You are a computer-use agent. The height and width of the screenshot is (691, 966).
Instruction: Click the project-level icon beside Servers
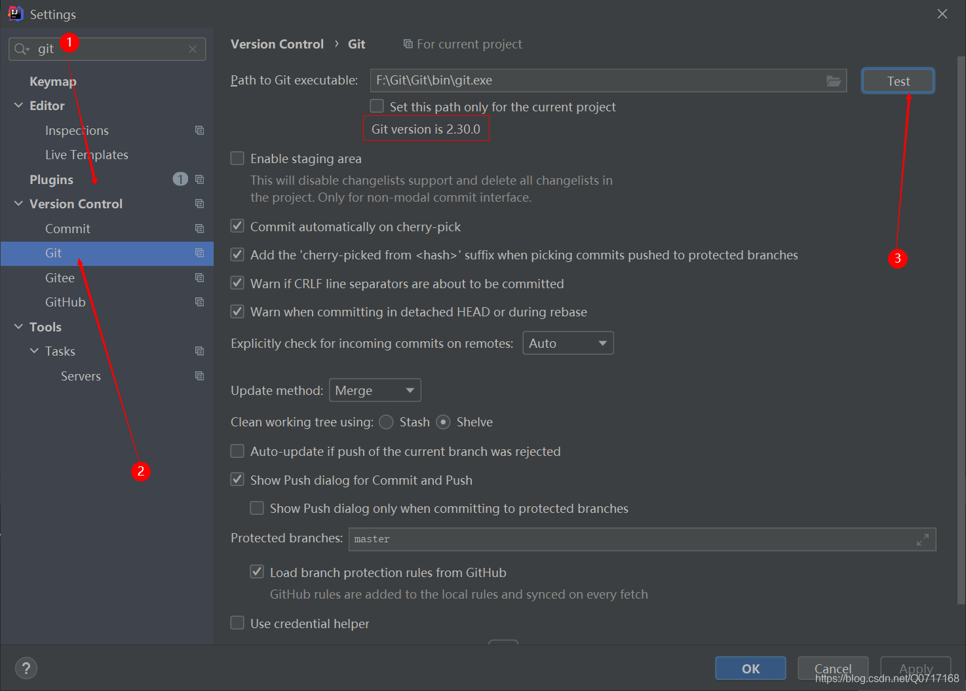point(200,376)
